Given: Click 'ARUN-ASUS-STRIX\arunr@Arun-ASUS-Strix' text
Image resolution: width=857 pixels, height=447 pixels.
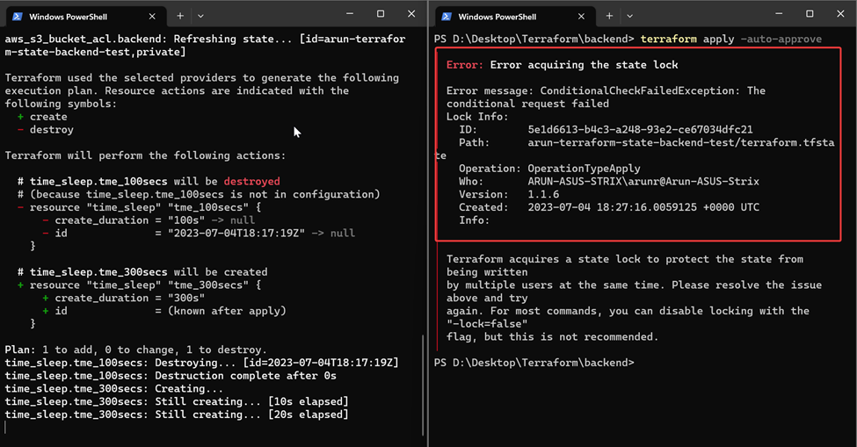Looking at the screenshot, I should [643, 181].
